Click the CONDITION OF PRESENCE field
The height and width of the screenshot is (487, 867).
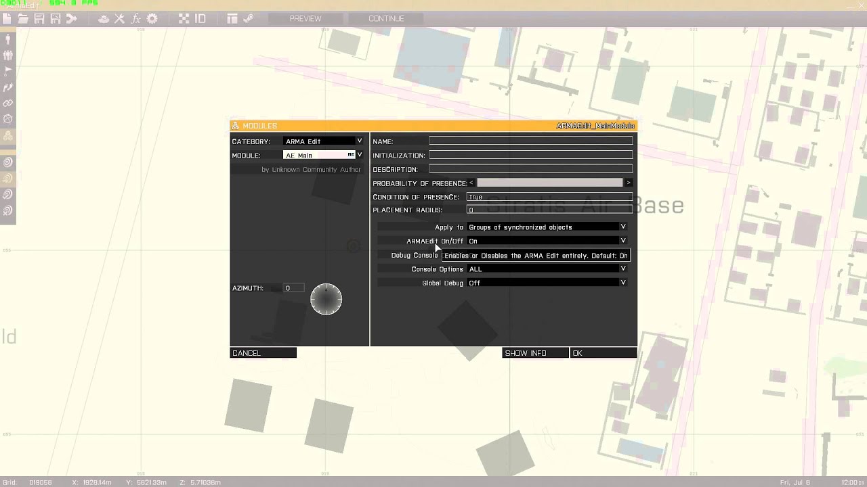pyautogui.click(x=549, y=197)
